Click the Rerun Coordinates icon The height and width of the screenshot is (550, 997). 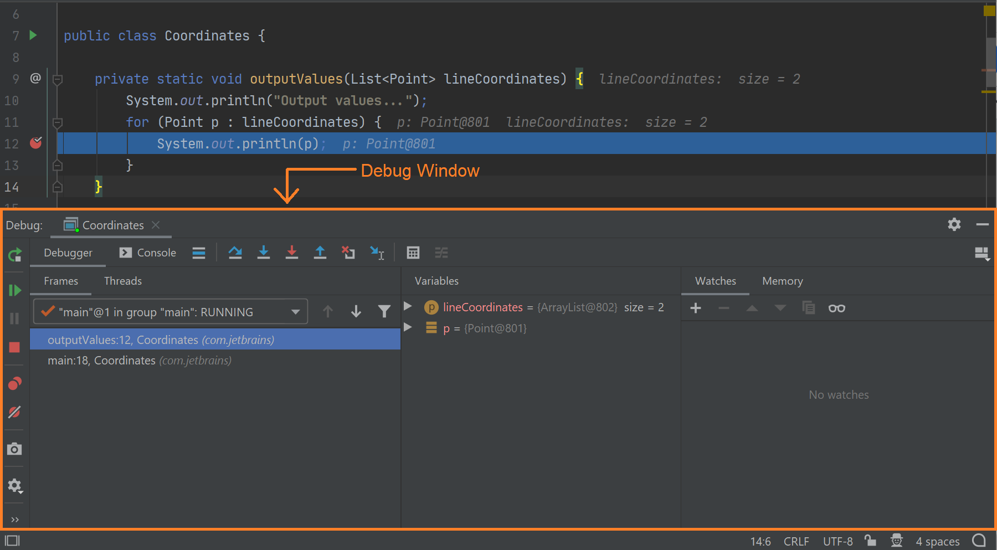[14, 255]
